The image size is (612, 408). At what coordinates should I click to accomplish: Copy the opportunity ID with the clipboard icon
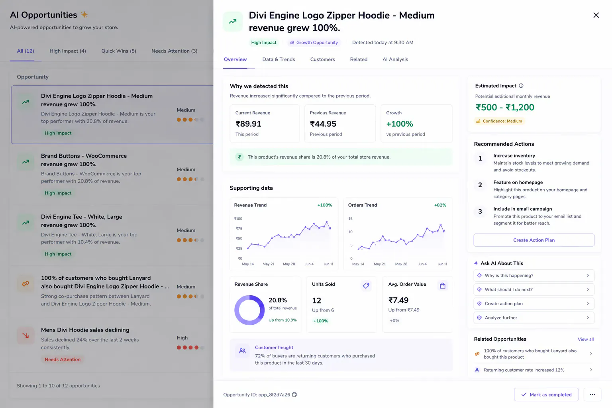click(294, 394)
